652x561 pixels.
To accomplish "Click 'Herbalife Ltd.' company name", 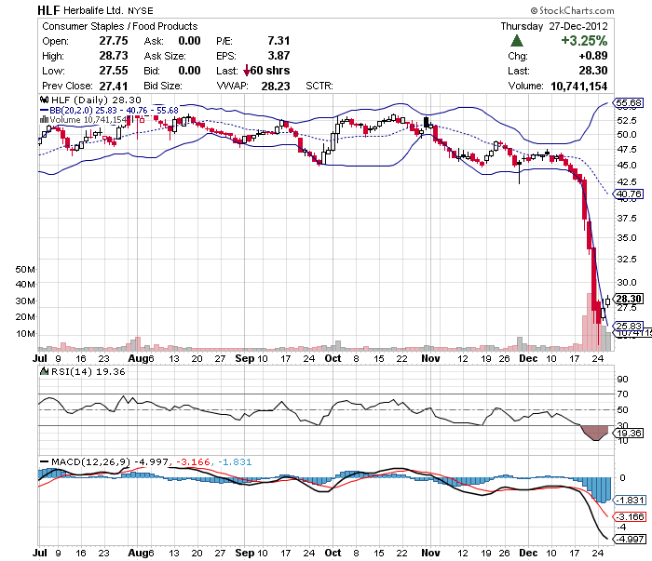I will coord(93,10).
